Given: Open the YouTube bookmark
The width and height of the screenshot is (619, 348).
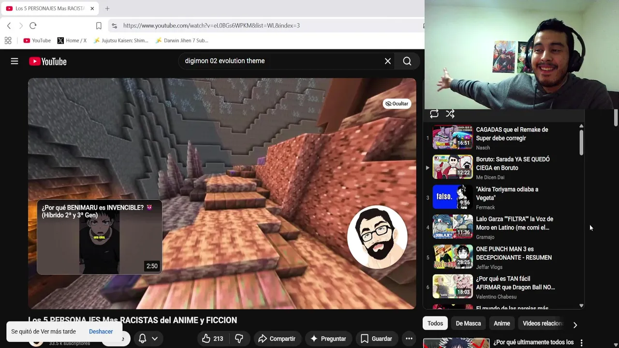Looking at the screenshot, I should (37, 41).
